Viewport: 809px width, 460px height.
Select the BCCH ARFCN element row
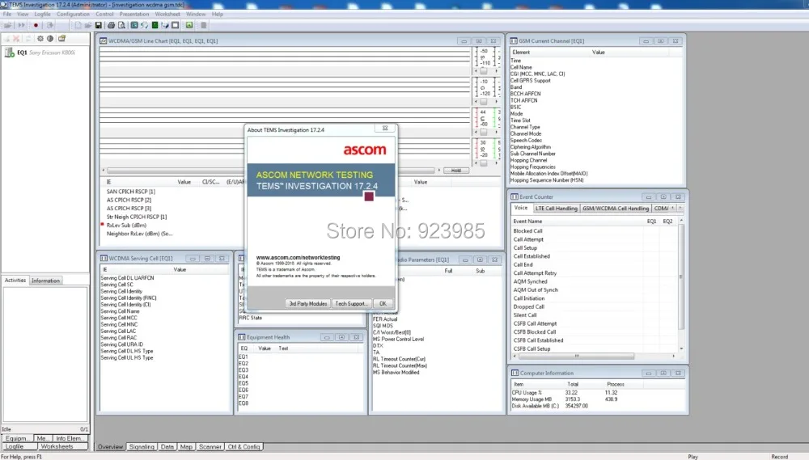point(526,94)
